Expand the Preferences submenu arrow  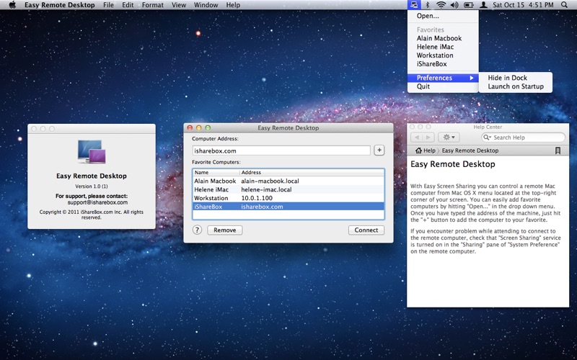tap(472, 78)
